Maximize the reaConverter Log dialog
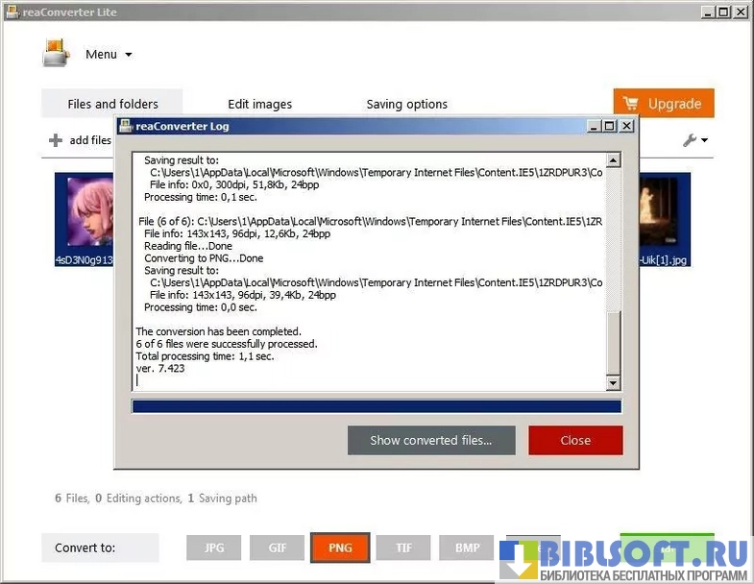 tap(609, 126)
